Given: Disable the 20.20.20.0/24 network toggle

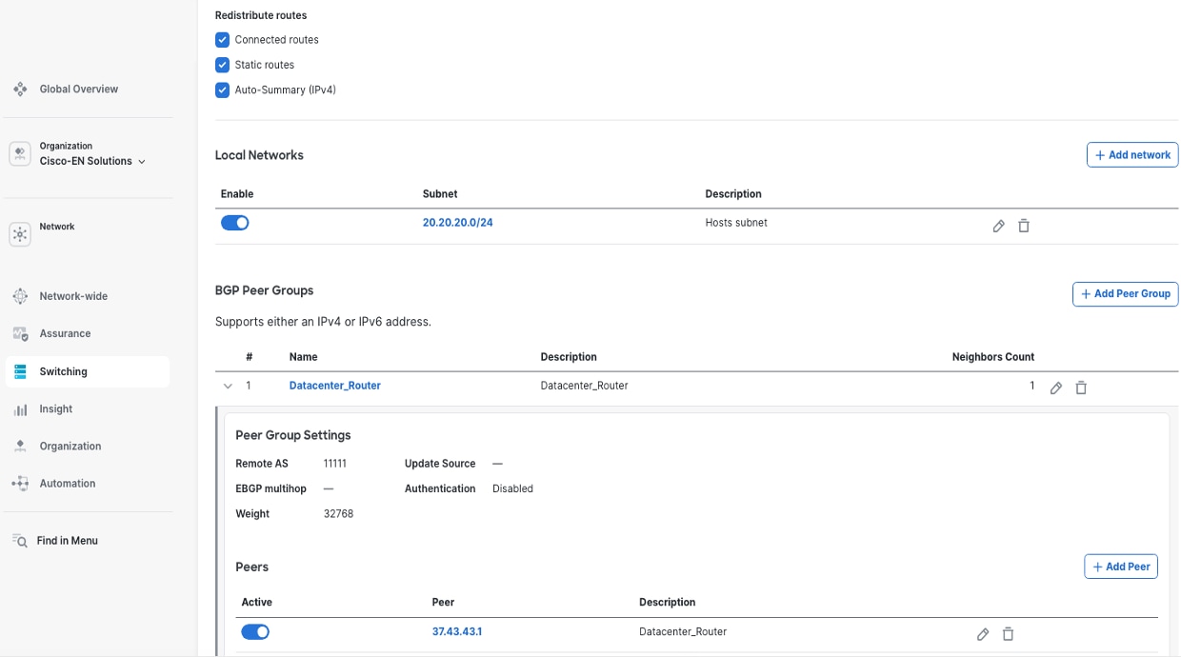Looking at the screenshot, I should tap(235, 222).
